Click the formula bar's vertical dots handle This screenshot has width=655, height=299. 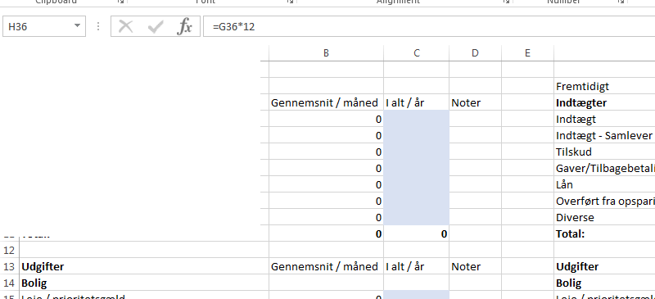tap(98, 27)
